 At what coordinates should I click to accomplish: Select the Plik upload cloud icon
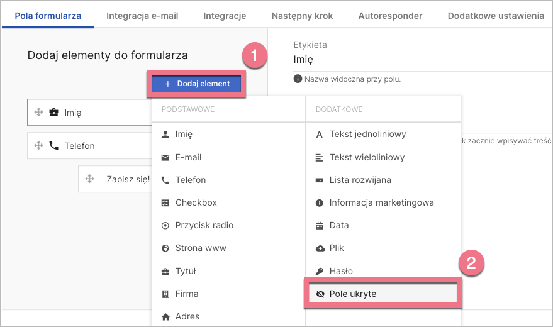pyautogui.click(x=319, y=248)
